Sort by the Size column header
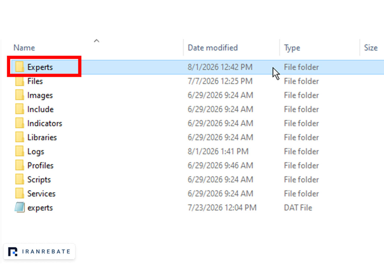 pos(371,48)
